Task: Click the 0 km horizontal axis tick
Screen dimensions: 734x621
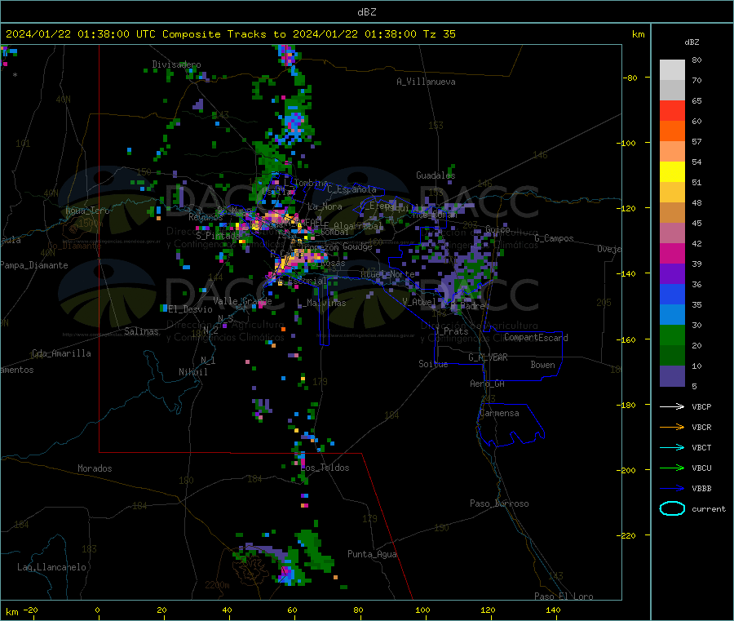Action: point(97,610)
